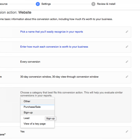Click the step 2 Settings circle
This screenshot has height=140, width=140.
pos(38,4)
